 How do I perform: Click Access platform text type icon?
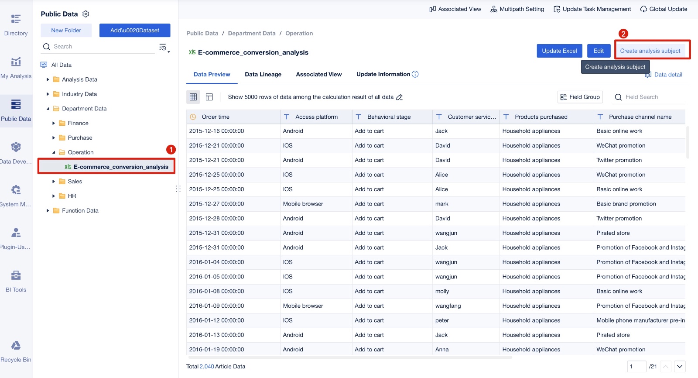[x=287, y=117]
